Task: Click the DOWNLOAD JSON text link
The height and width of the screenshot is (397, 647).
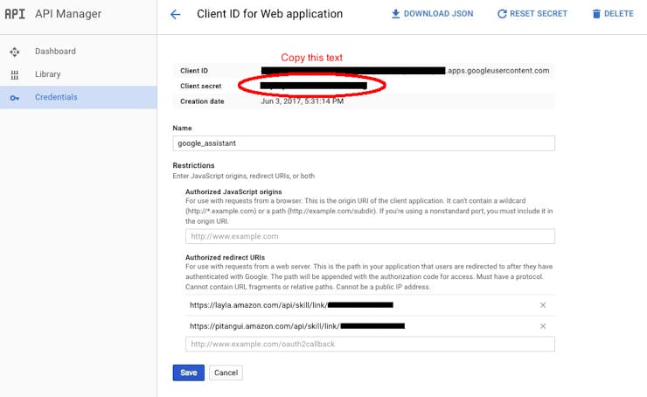Action: (438, 14)
